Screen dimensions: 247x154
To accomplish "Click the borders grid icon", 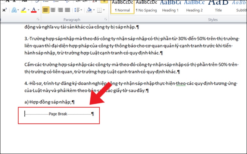I will [x=99, y=10].
